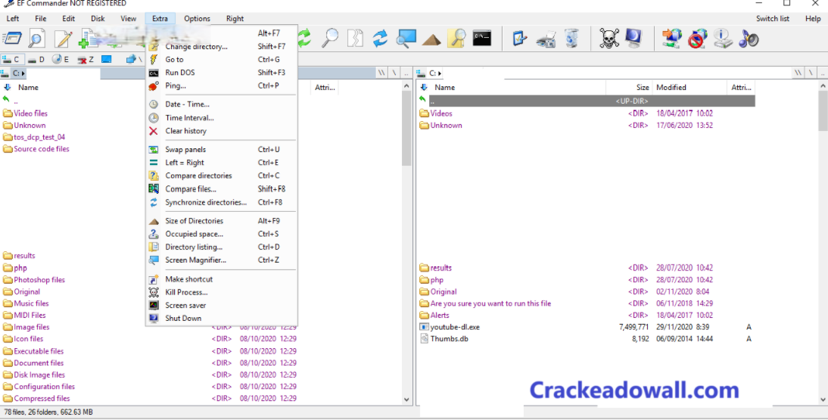Click the blue synchronize arrows toolbar icon

pos(380,39)
